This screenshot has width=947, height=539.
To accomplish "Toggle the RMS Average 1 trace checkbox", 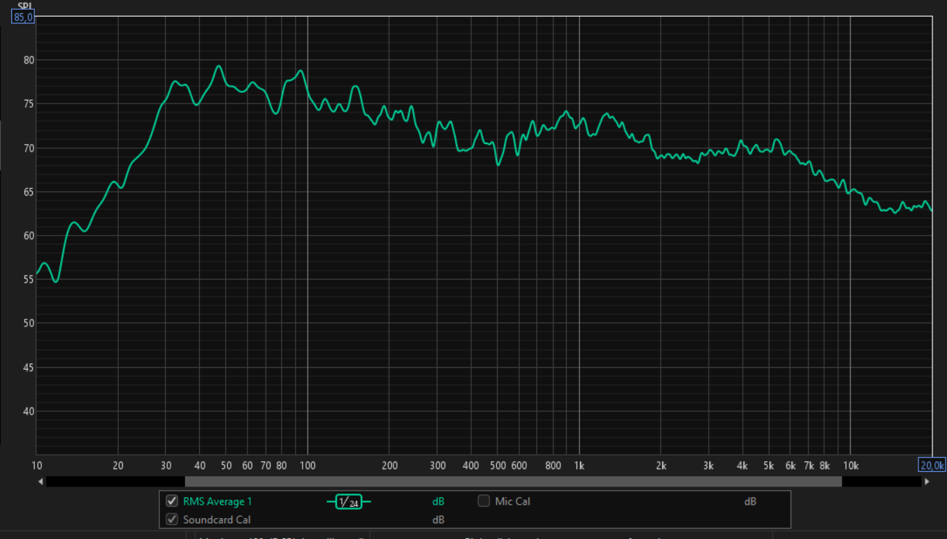I will coord(172,501).
